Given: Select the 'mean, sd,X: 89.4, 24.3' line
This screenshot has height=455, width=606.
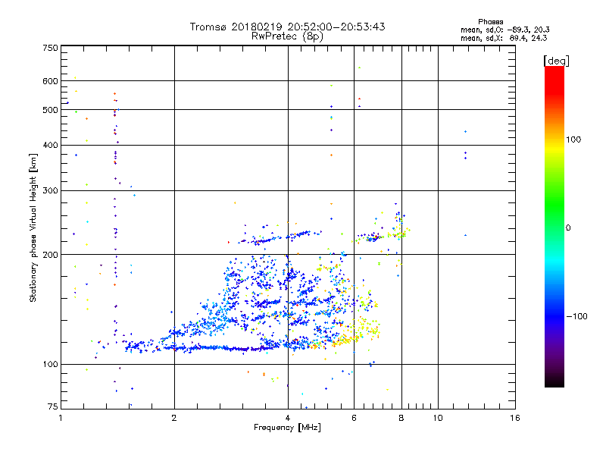Looking at the screenshot, I should [x=504, y=38].
